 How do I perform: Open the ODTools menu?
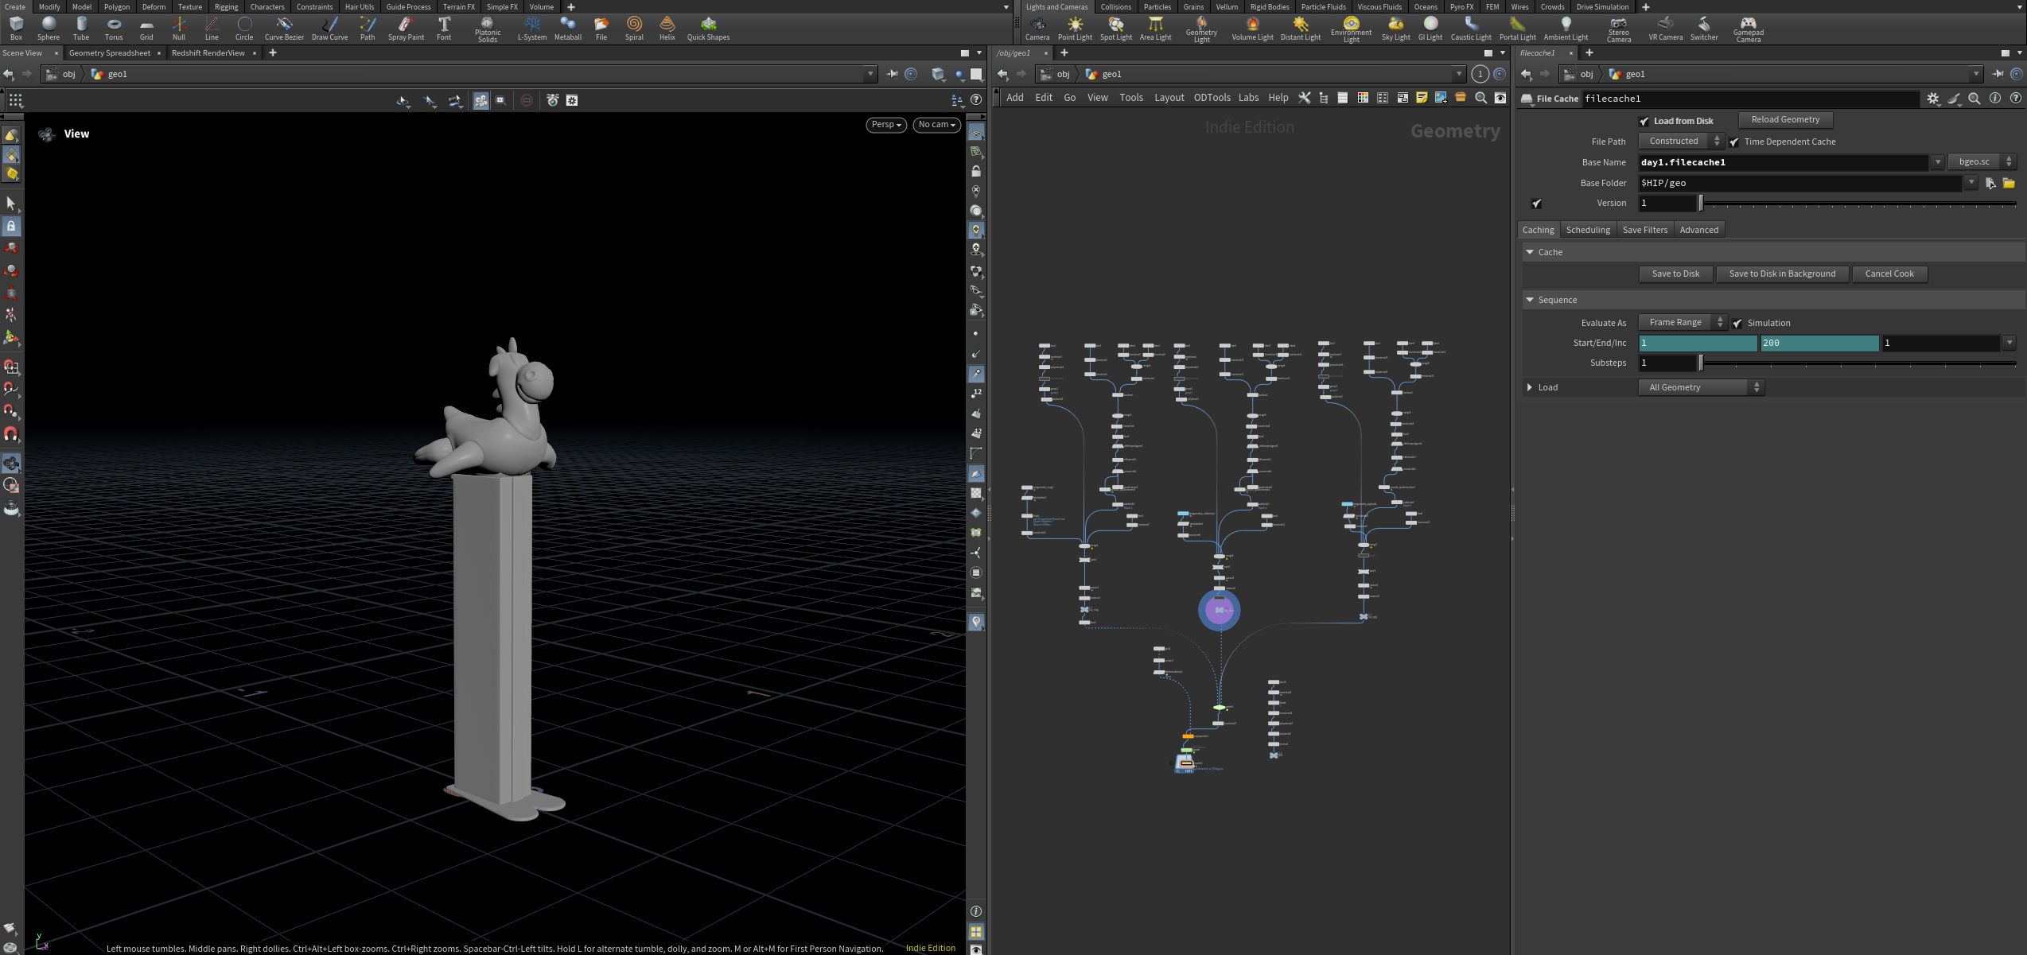[1212, 98]
